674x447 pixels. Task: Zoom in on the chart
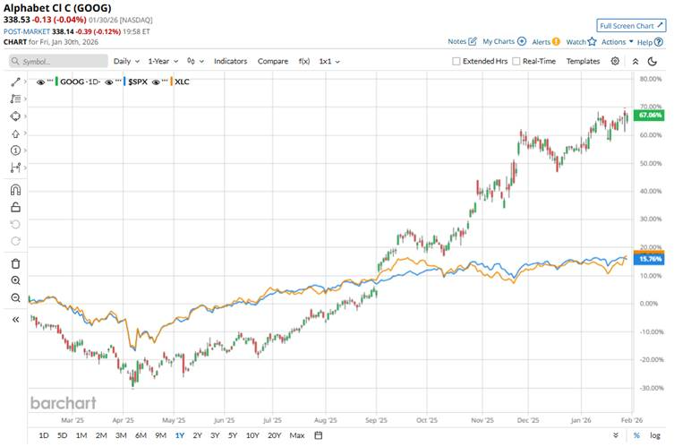point(15,280)
